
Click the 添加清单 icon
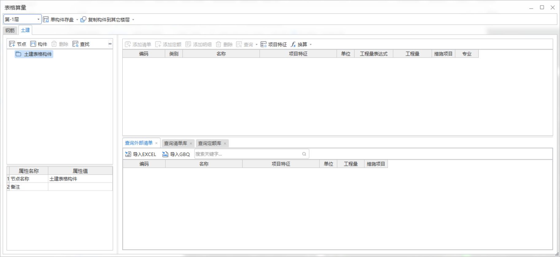coord(128,44)
